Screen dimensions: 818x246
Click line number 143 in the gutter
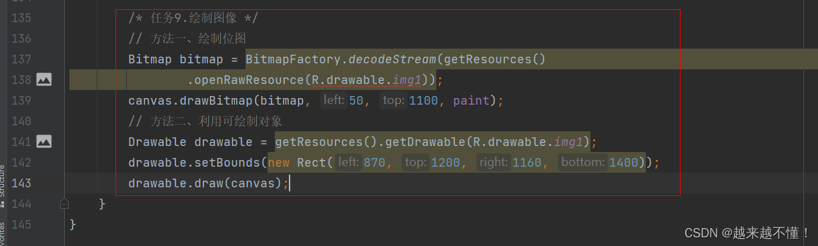[x=21, y=183]
